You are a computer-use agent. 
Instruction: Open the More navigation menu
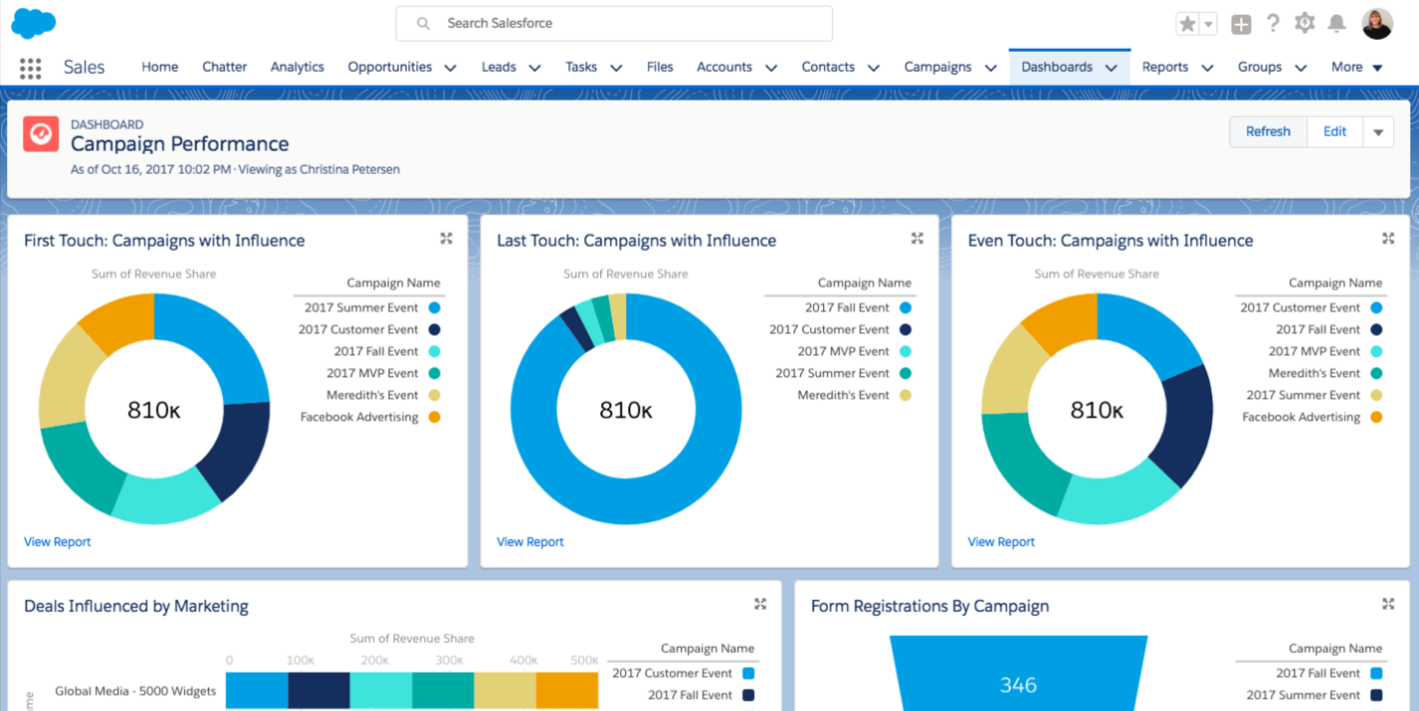tap(1357, 67)
